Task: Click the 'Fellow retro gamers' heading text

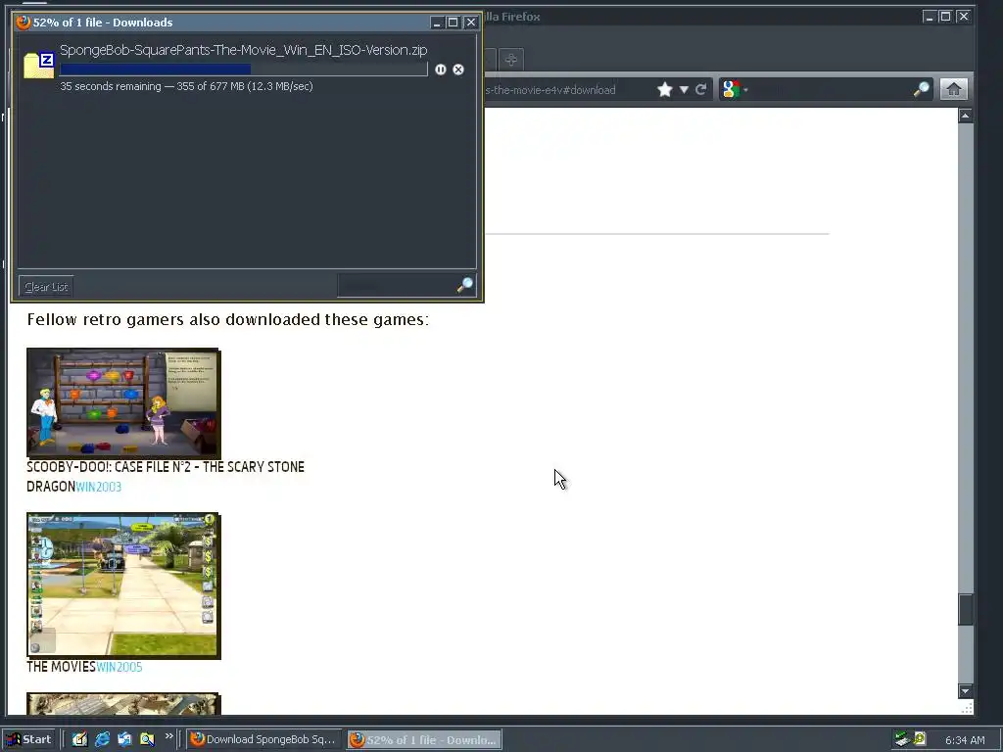Action: (x=227, y=319)
